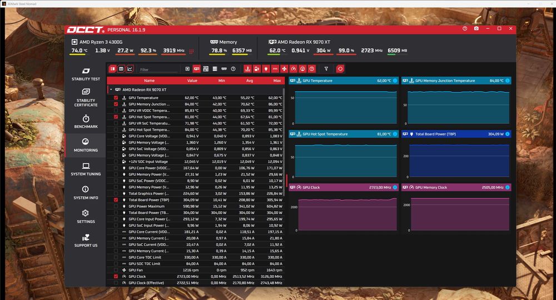Open the Benchmark section

(x=86, y=122)
